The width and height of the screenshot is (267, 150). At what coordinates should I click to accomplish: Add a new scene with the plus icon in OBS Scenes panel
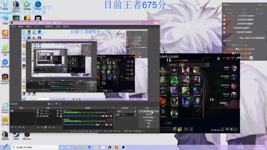pyautogui.click(x=12, y=127)
